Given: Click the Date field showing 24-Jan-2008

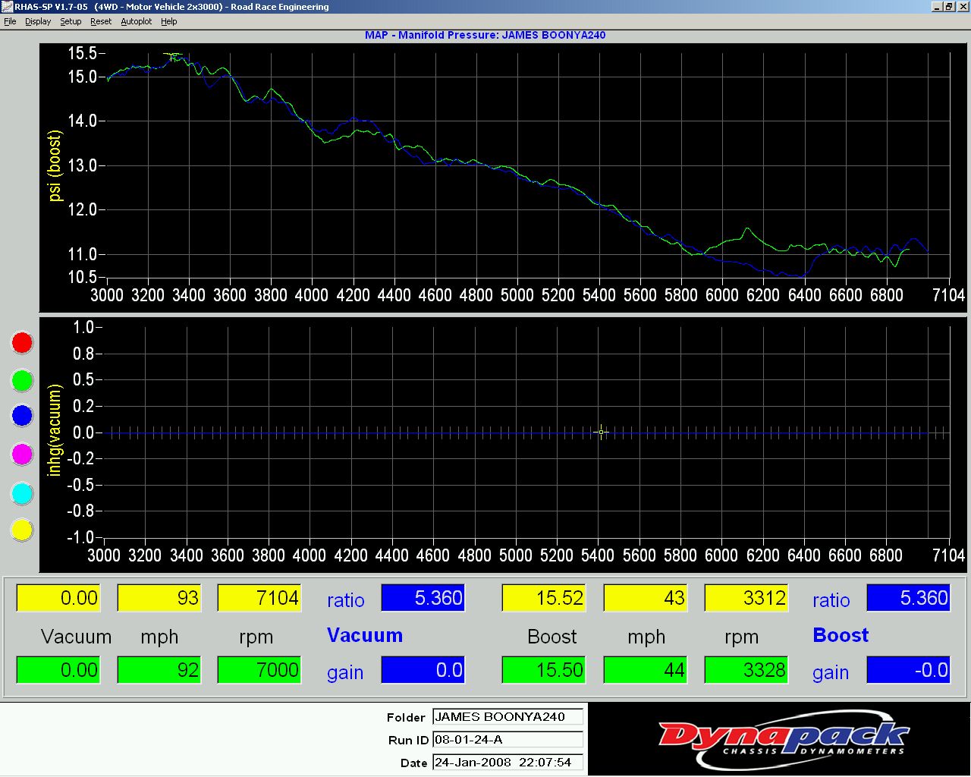Looking at the screenshot, I should pyautogui.click(x=507, y=763).
